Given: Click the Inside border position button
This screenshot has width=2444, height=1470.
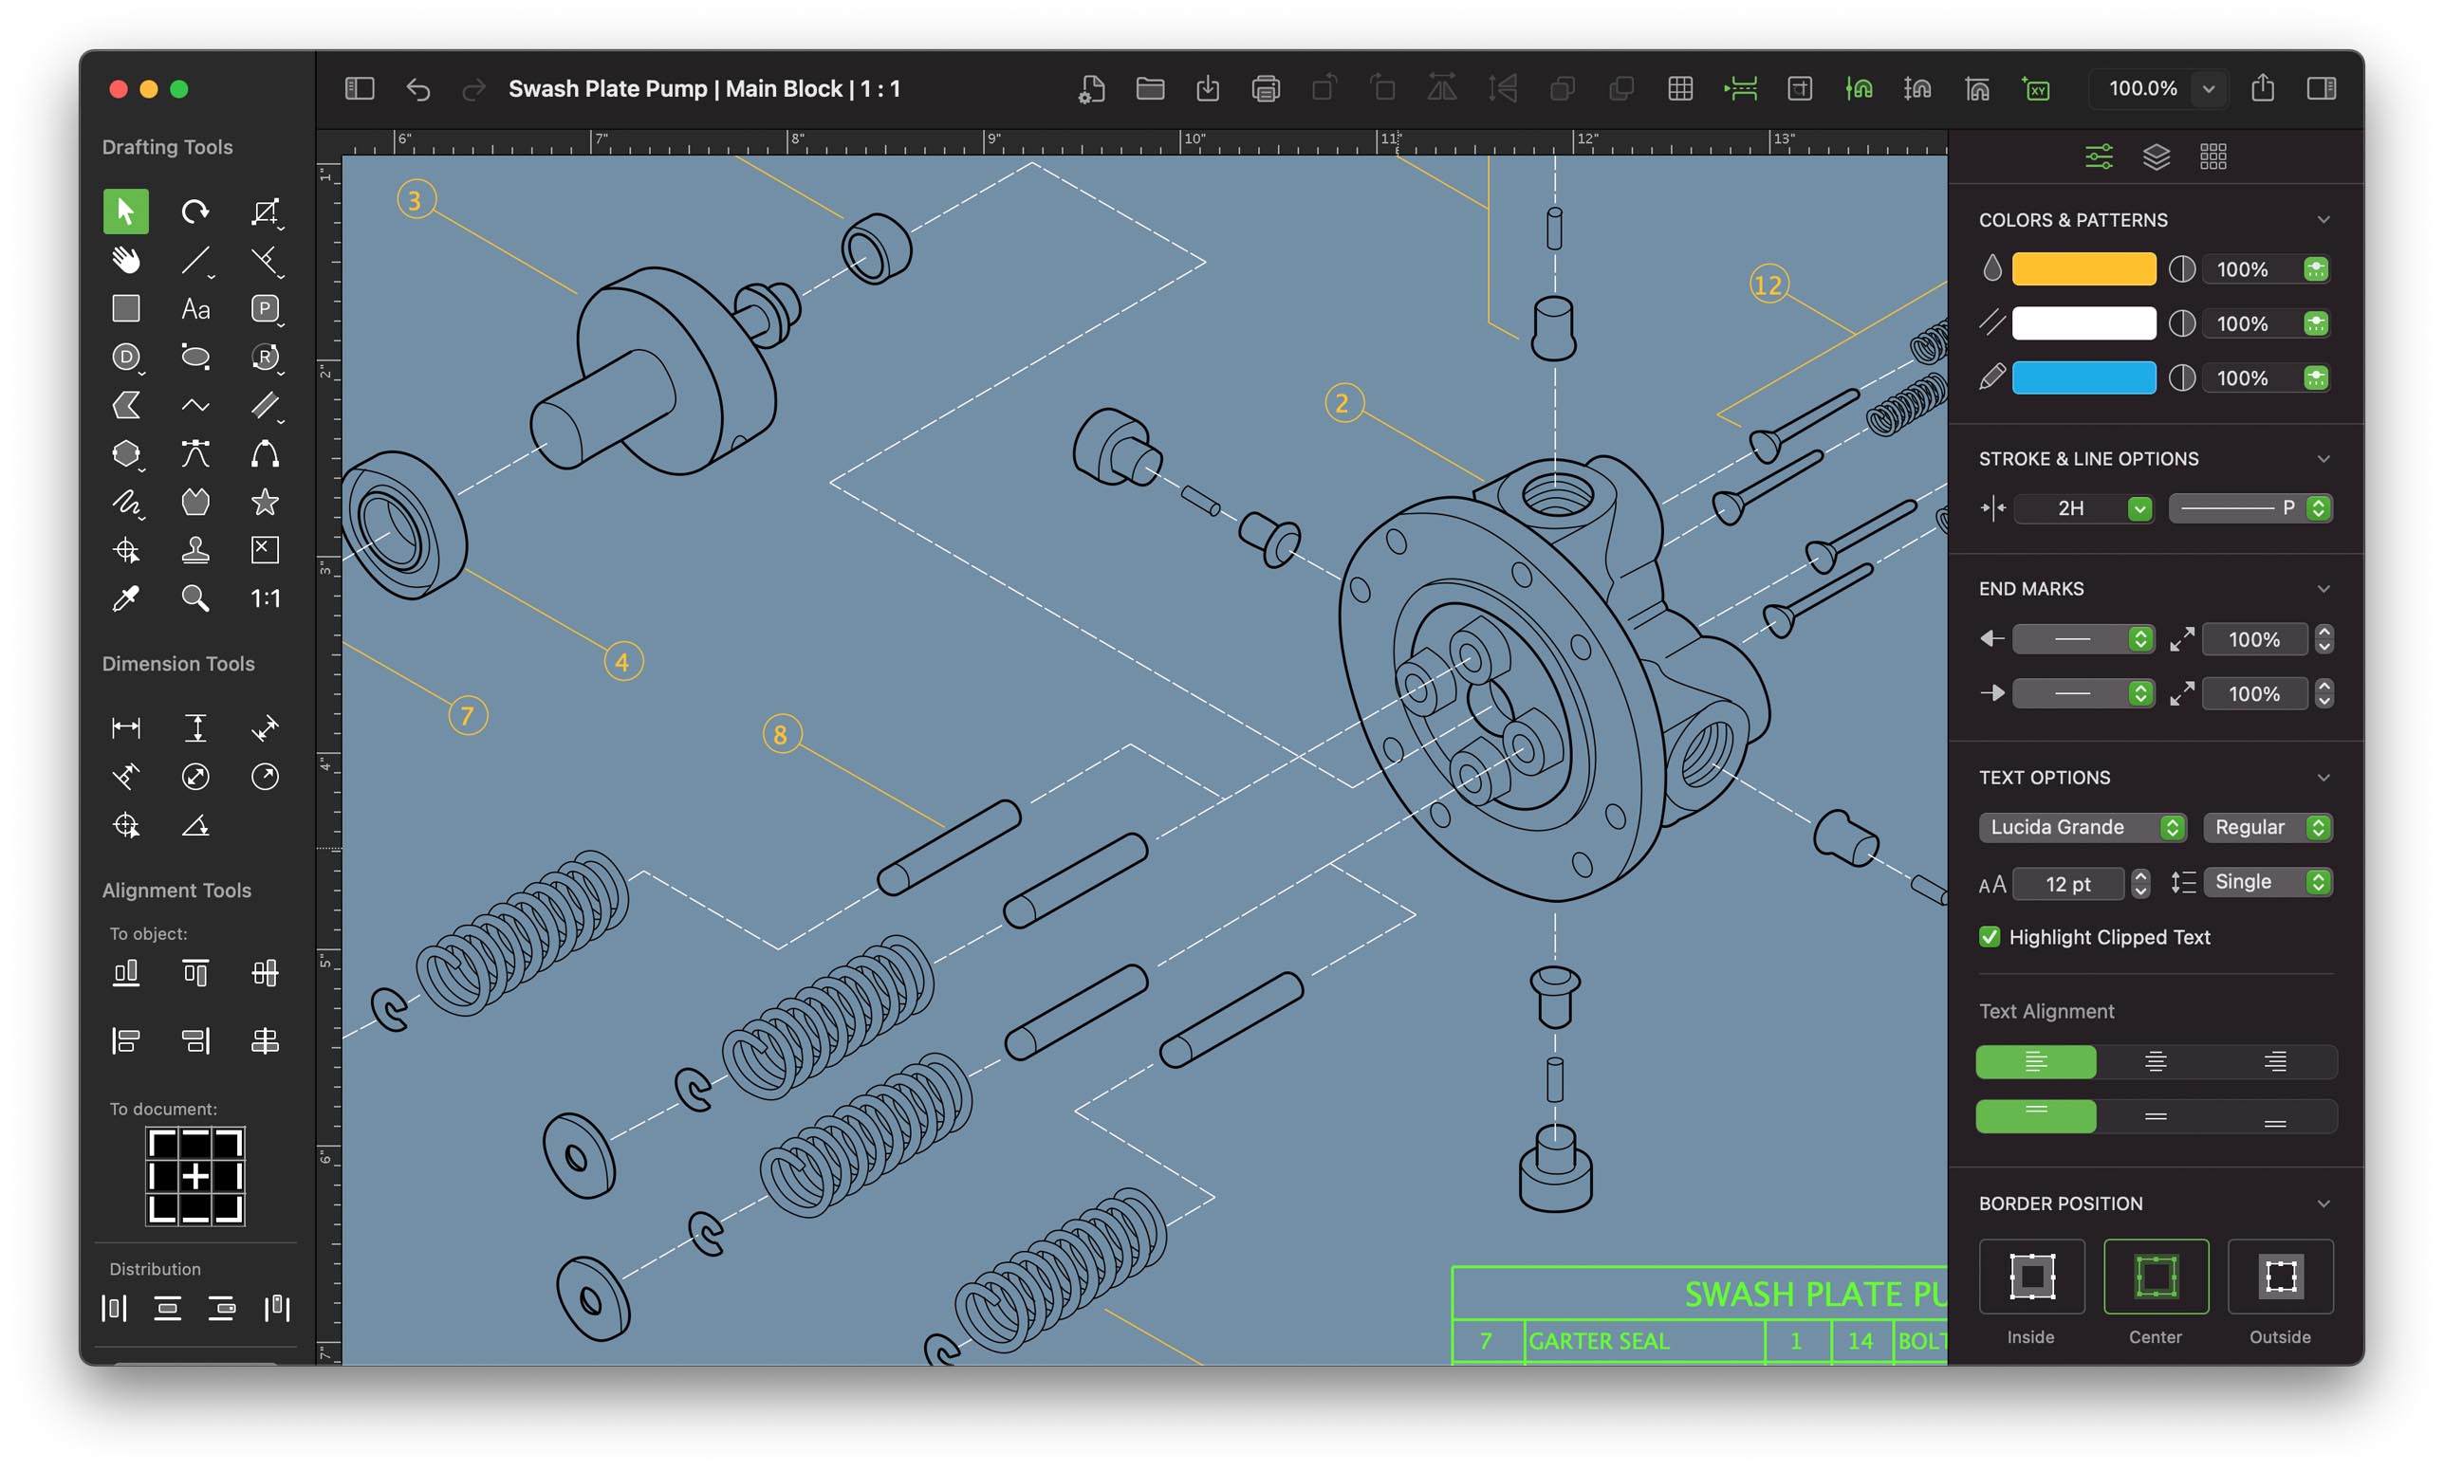Looking at the screenshot, I should [2031, 1277].
